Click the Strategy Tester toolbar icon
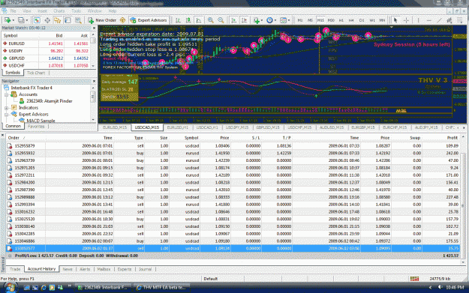Viewport: 469px width, 293px height. (78, 20)
